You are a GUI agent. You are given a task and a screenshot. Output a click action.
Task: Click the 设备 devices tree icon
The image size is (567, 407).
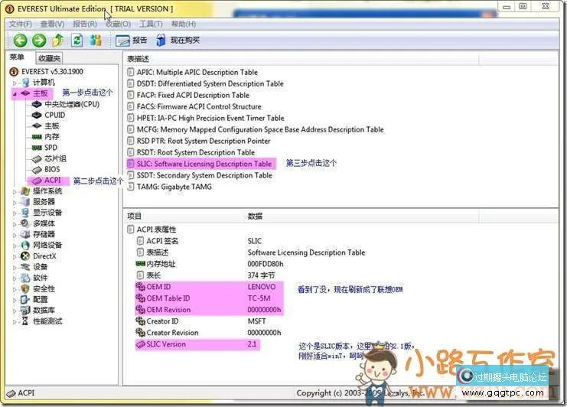(x=25, y=267)
